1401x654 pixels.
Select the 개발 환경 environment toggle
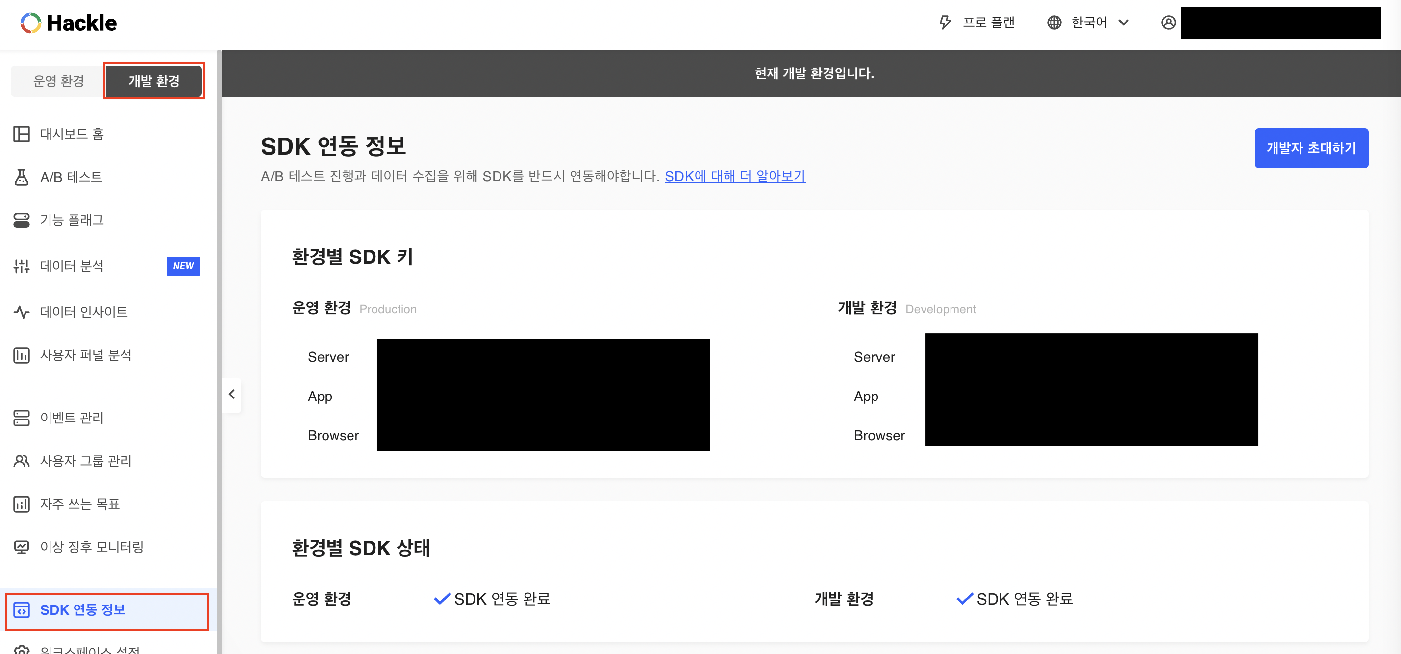[x=154, y=81]
